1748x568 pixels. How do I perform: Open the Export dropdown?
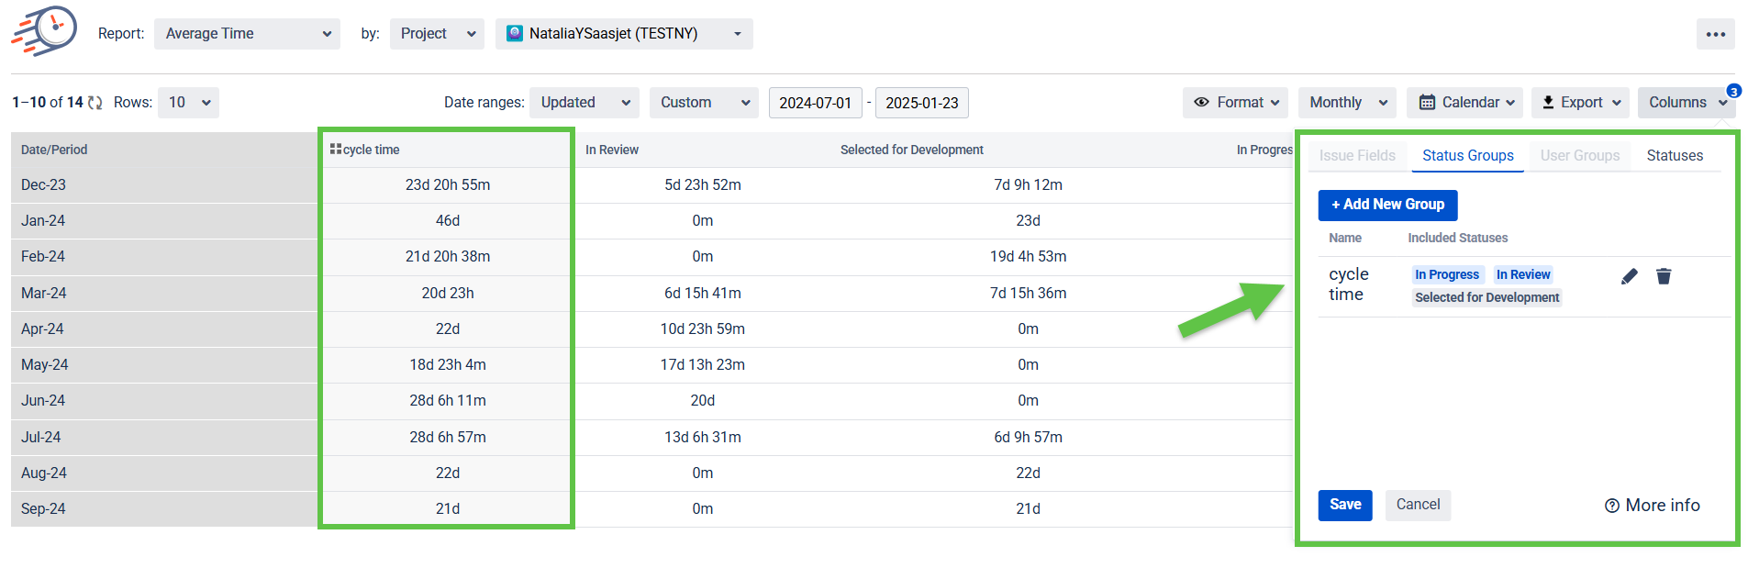[1580, 103]
